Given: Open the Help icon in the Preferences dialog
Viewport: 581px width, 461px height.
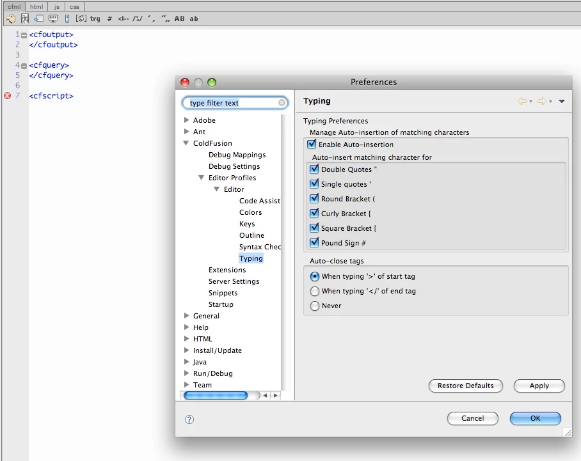Looking at the screenshot, I should coord(189,419).
